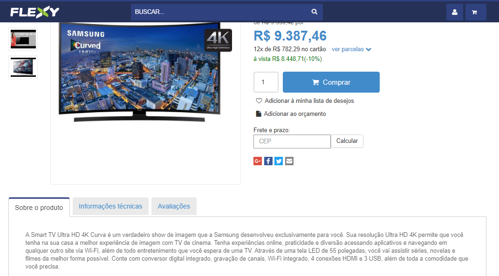Click the search magnifier icon

pos(314,12)
